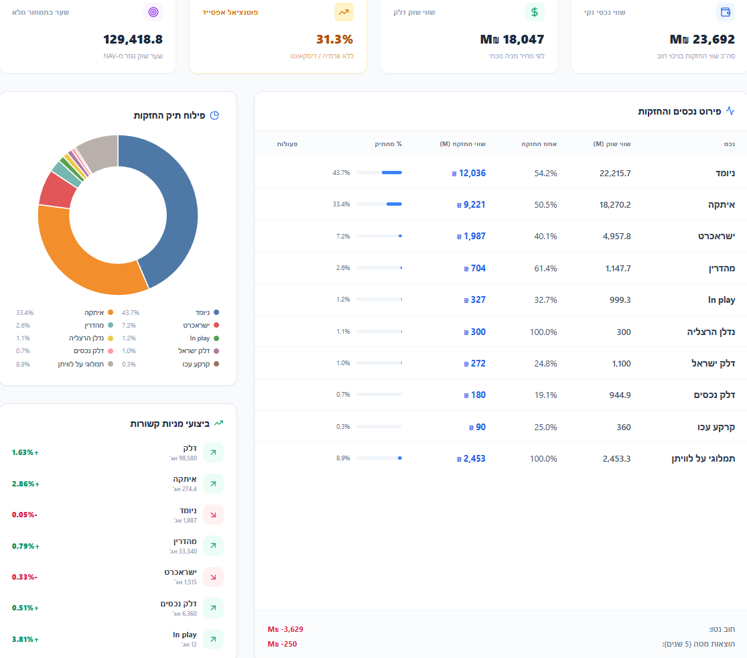Click the trend icon beside ביצועי מניות קשורות
The height and width of the screenshot is (658, 747).
(x=218, y=423)
